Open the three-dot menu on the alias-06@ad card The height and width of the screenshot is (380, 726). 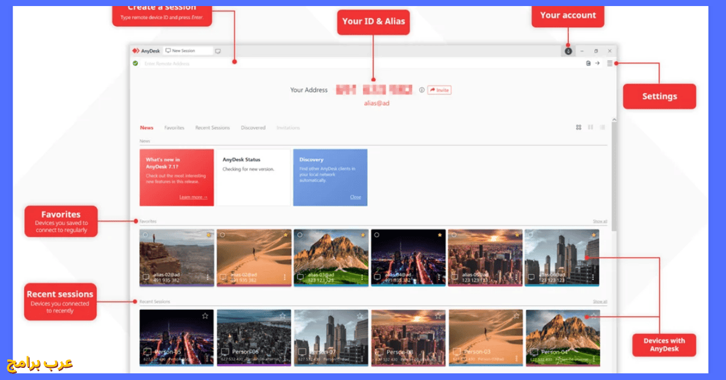point(594,277)
